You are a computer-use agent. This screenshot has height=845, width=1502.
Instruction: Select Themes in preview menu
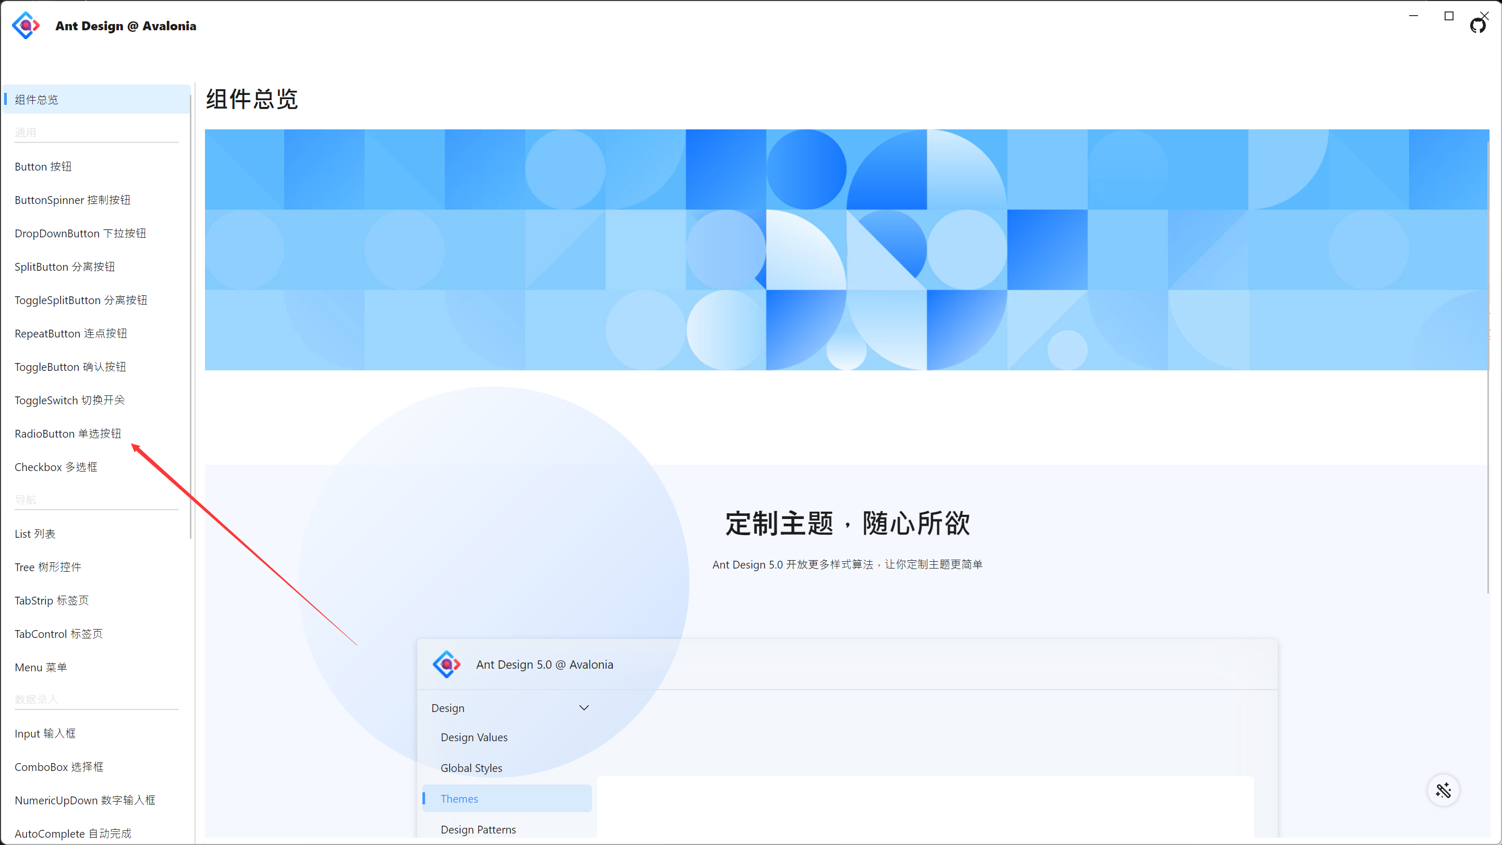459,799
